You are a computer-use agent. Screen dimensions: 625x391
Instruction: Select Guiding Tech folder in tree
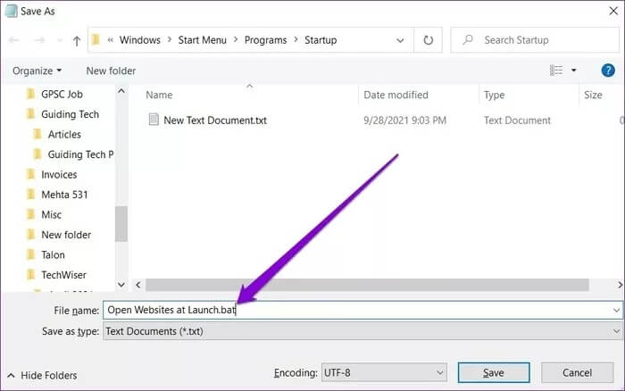(70, 114)
